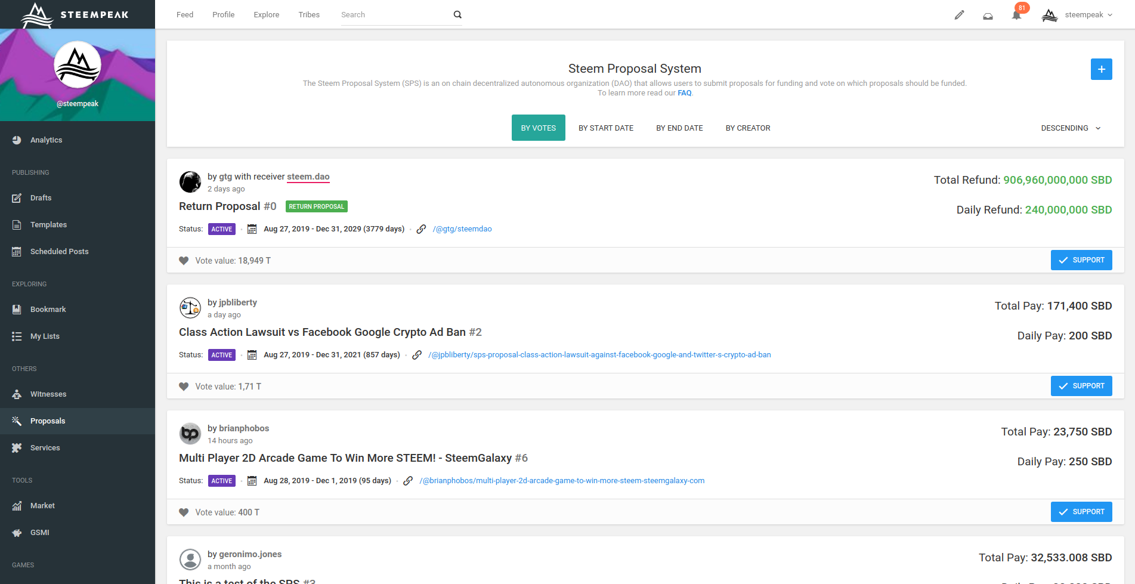Toggle support for Class Action Lawsuit proposal
Viewport: 1135px width, 584px height.
(x=1081, y=386)
